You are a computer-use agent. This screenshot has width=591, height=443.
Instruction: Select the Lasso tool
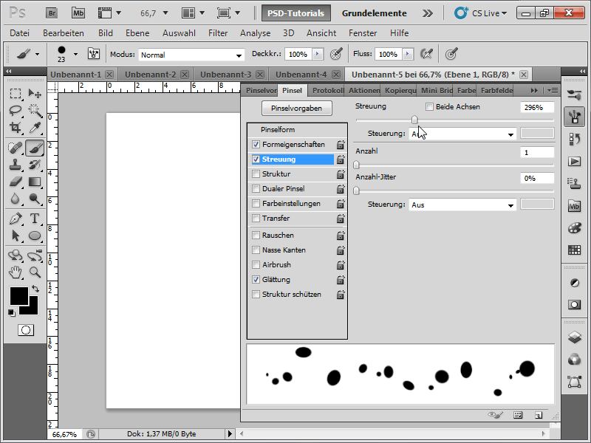(x=16, y=110)
